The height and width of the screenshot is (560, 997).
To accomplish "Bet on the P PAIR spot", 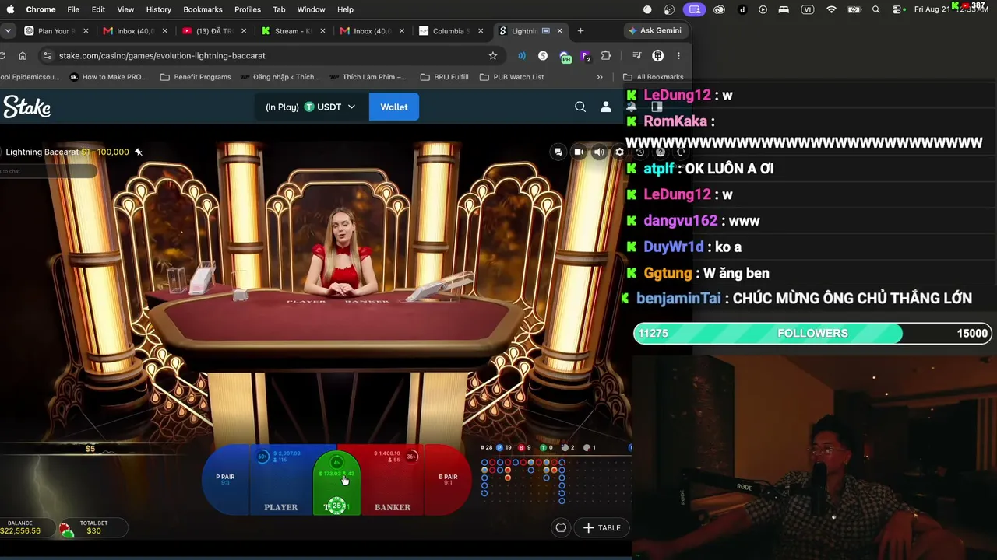I will (226, 479).
